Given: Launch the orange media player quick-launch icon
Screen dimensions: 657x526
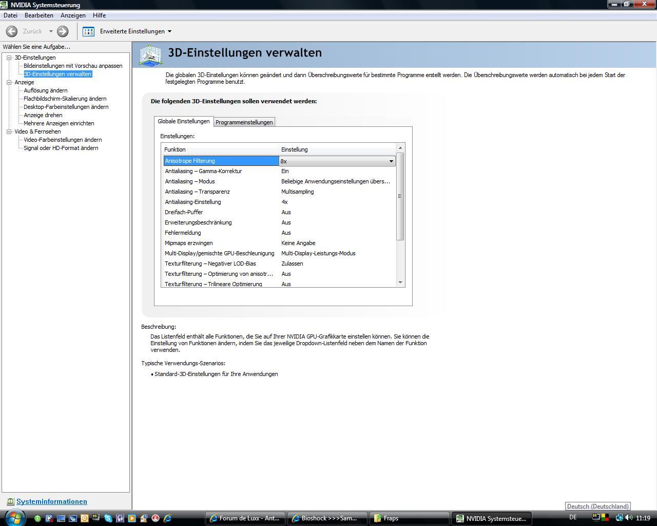Looking at the screenshot, I should 131,518.
